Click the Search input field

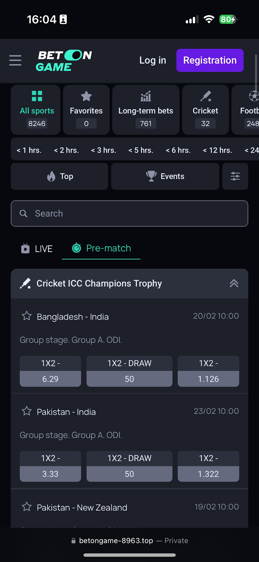click(x=129, y=214)
